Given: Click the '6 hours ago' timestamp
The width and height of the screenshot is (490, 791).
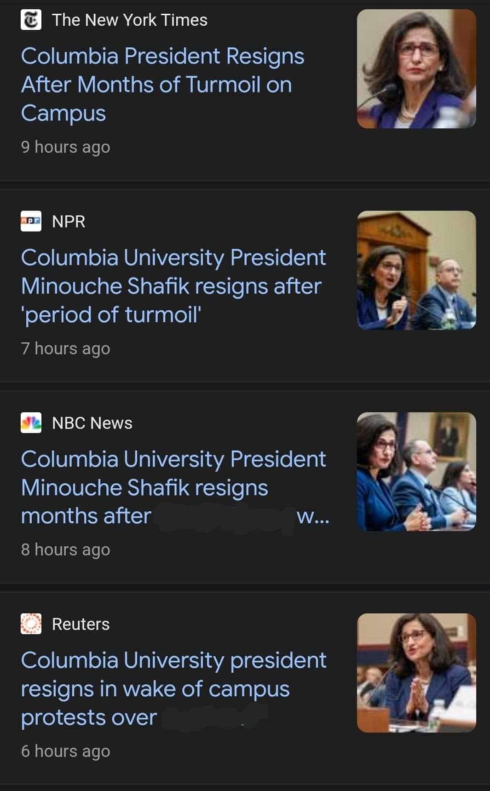Looking at the screenshot, I should click(65, 751).
